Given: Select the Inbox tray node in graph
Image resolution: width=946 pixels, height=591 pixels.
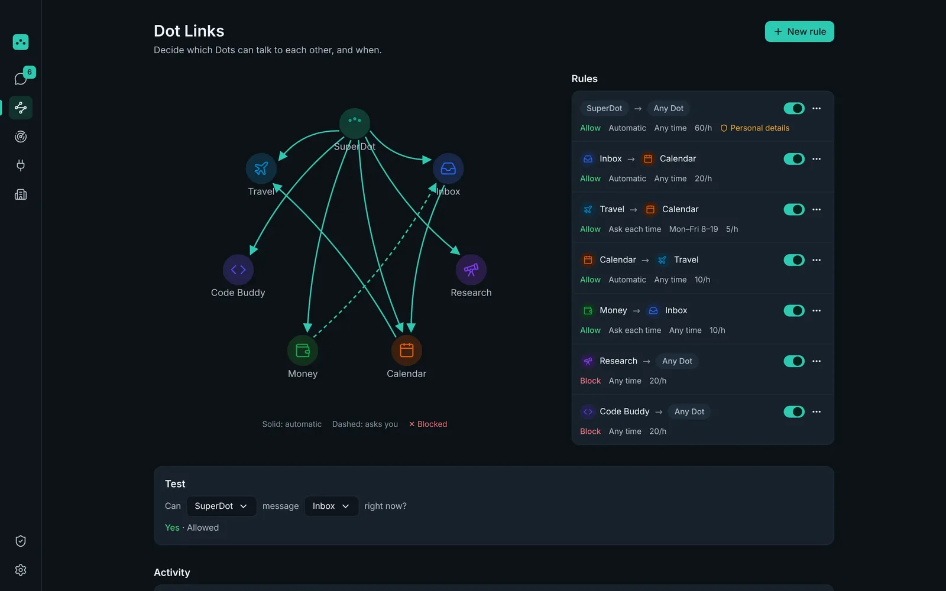Looking at the screenshot, I should 448,168.
